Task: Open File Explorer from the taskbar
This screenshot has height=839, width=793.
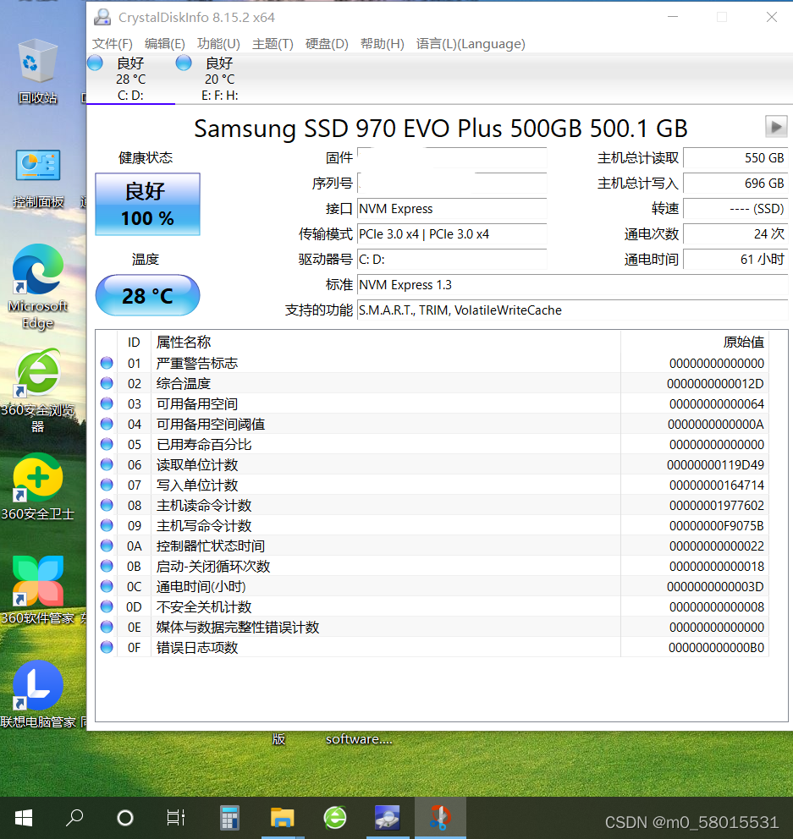Action: tap(282, 818)
